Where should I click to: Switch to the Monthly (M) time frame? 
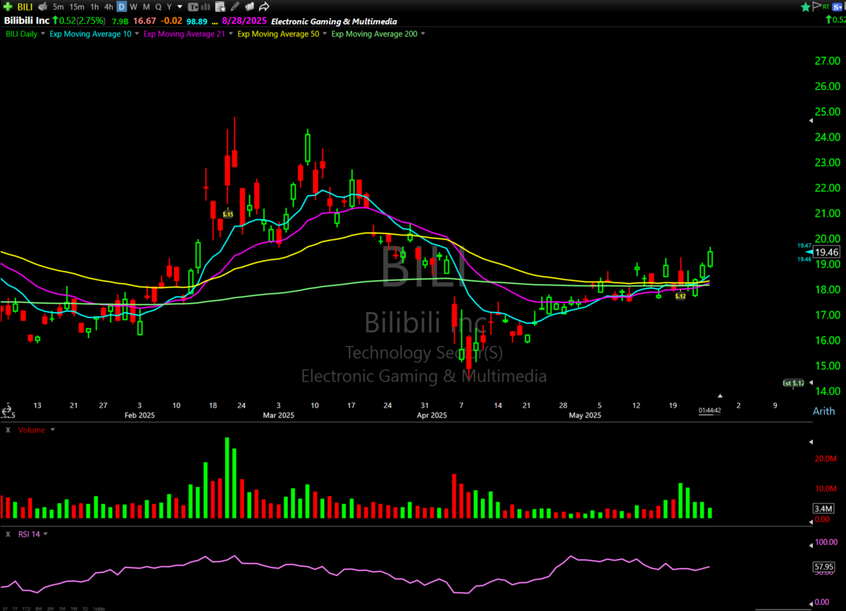[146, 7]
